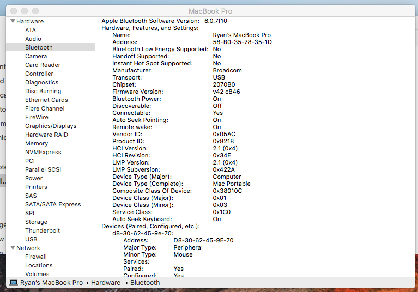Image resolution: width=418 pixels, height=292 pixels.
Task: Select Thunderbolt in the sidebar
Action: [43, 231]
